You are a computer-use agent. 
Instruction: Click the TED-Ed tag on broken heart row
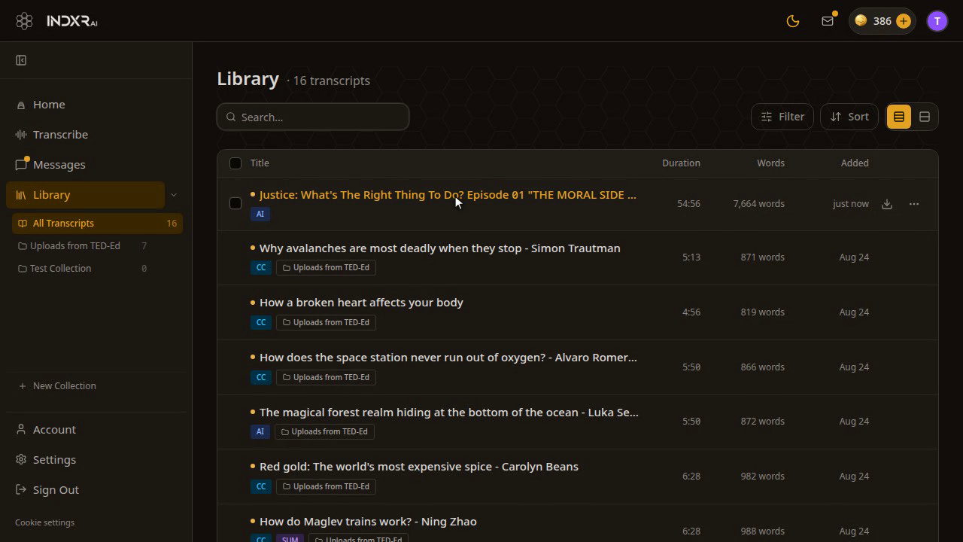tap(326, 322)
